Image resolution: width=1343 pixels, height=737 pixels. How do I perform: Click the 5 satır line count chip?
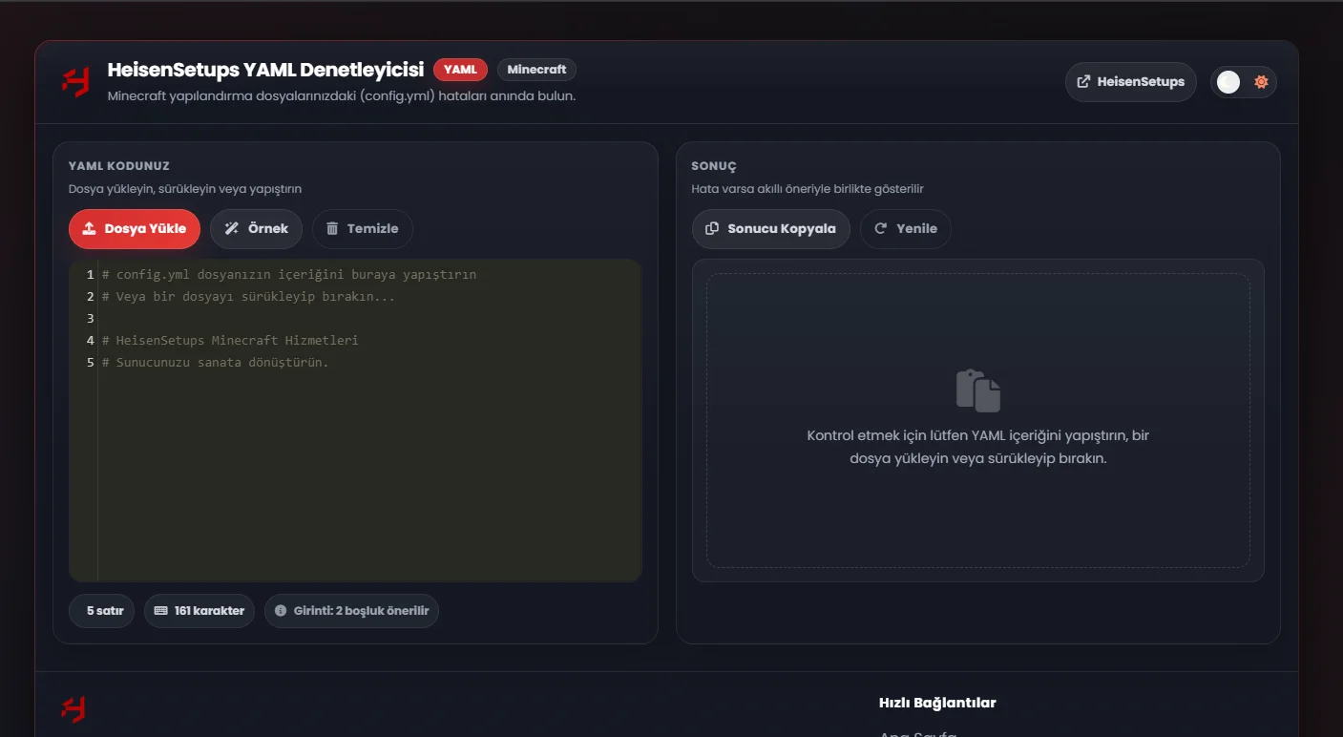[101, 611]
